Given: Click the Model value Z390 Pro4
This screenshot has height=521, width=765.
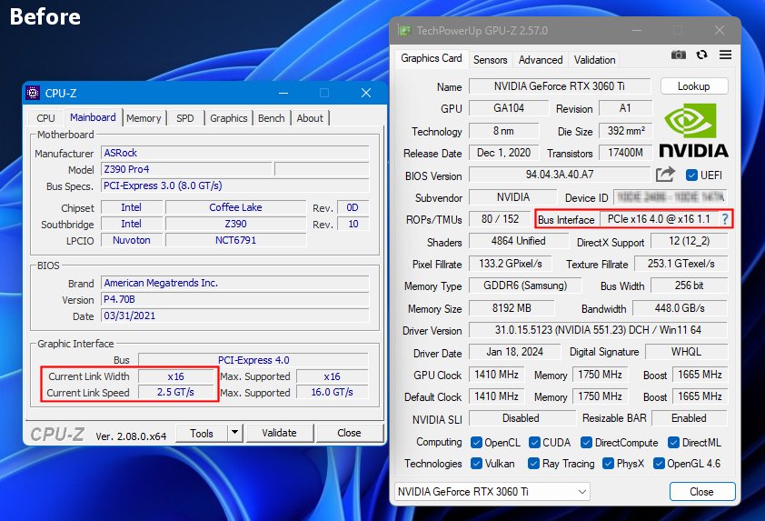Looking at the screenshot, I should pos(186,169).
